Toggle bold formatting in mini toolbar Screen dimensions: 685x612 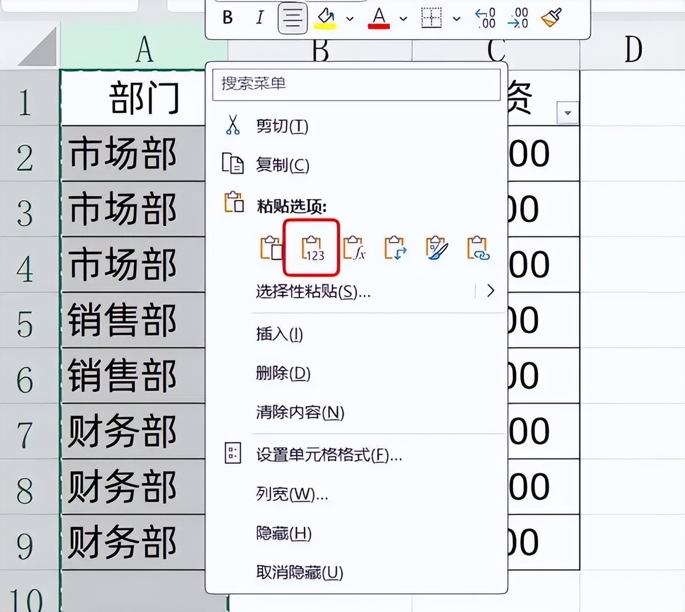click(227, 18)
